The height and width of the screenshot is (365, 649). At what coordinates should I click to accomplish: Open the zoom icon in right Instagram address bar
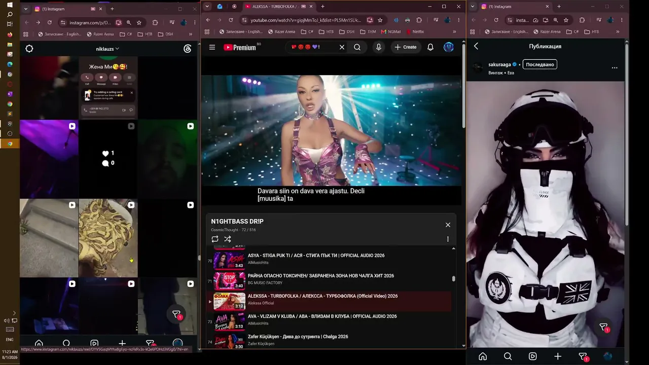(556, 20)
